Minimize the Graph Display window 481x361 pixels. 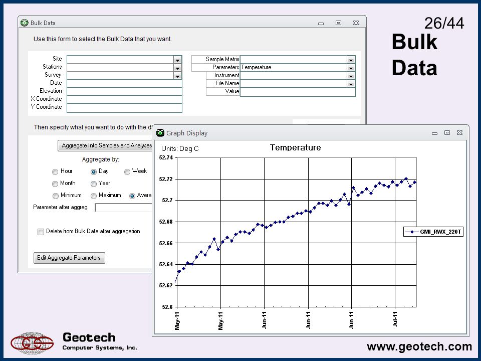point(434,133)
